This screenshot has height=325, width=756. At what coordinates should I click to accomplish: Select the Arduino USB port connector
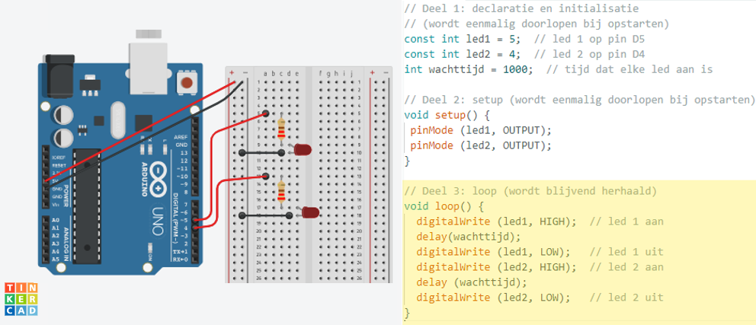pyautogui.click(x=147, y=56)
